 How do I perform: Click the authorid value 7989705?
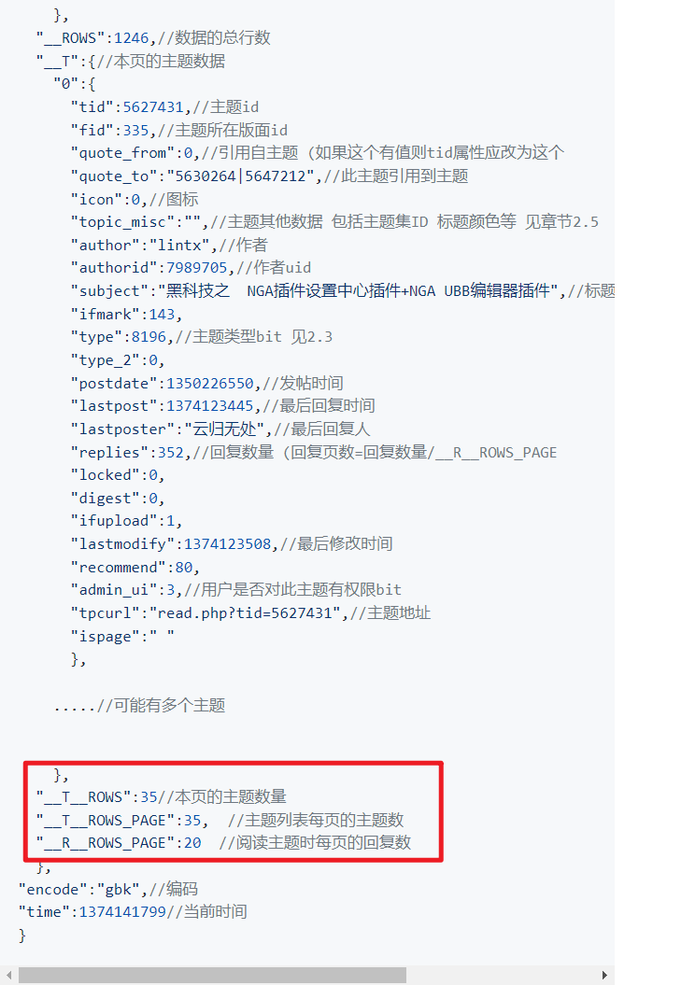(x=196, y=268)
